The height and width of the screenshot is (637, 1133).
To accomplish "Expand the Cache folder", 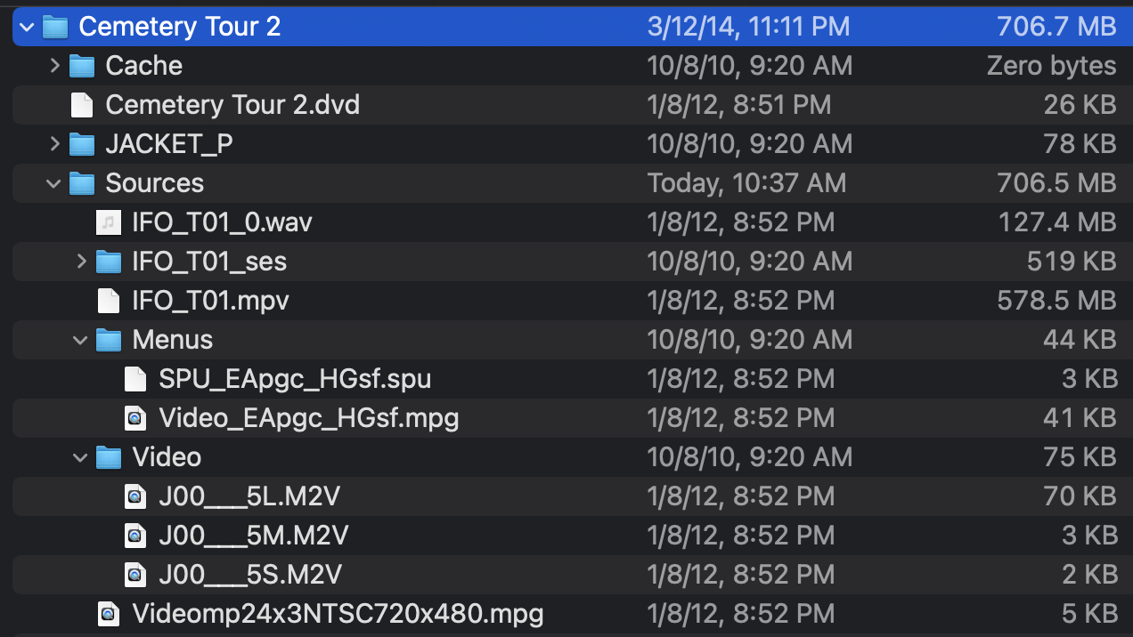I will click(54, 66).
